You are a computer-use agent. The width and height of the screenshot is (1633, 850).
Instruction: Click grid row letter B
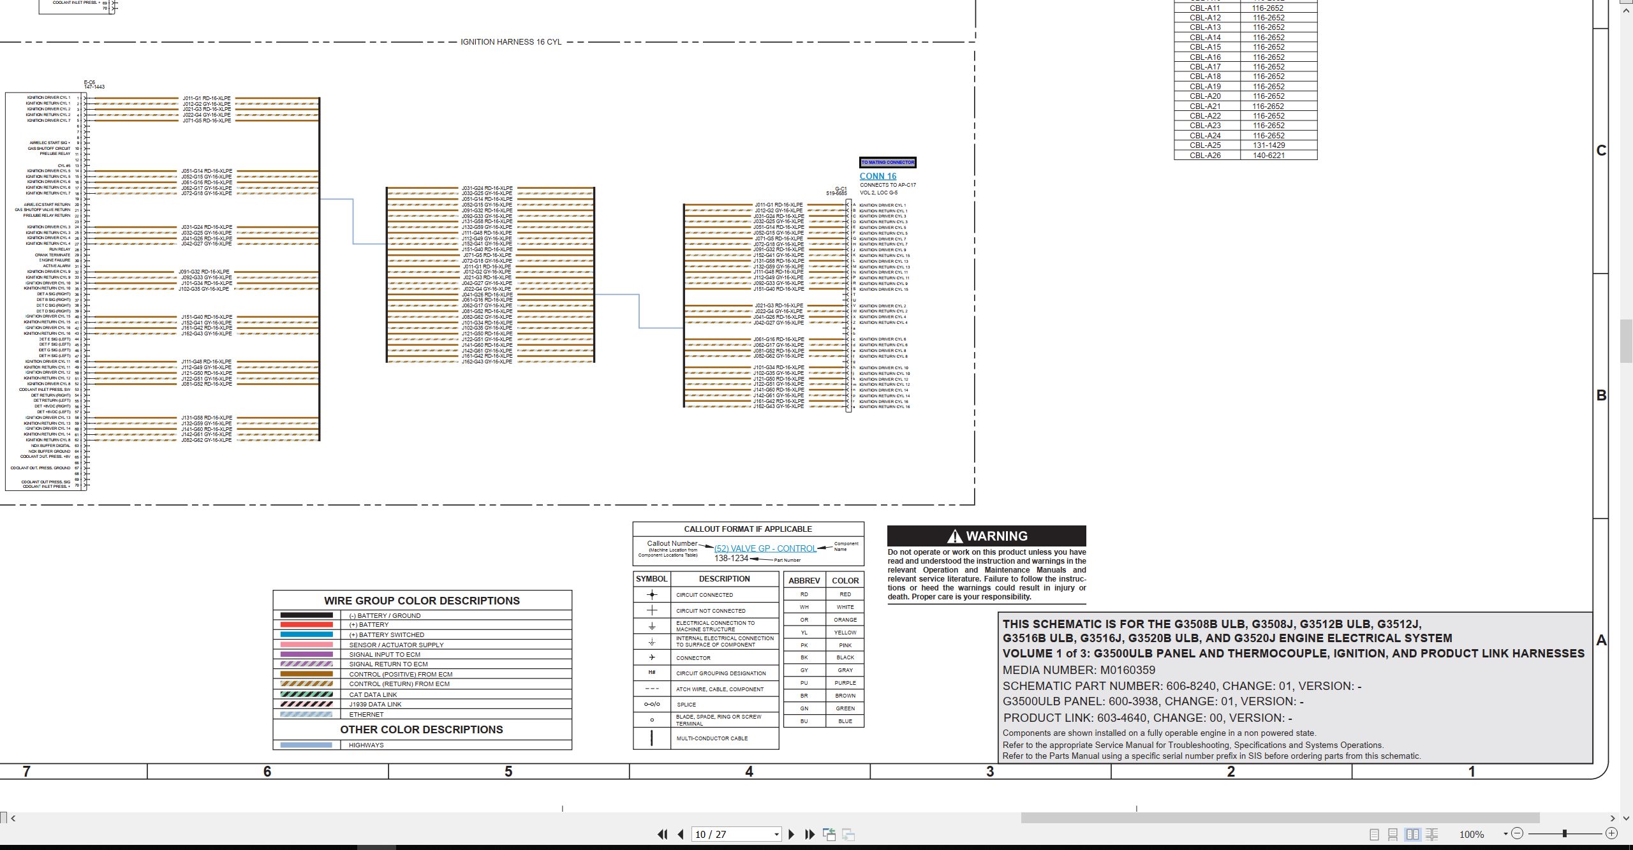(1601, 395)
